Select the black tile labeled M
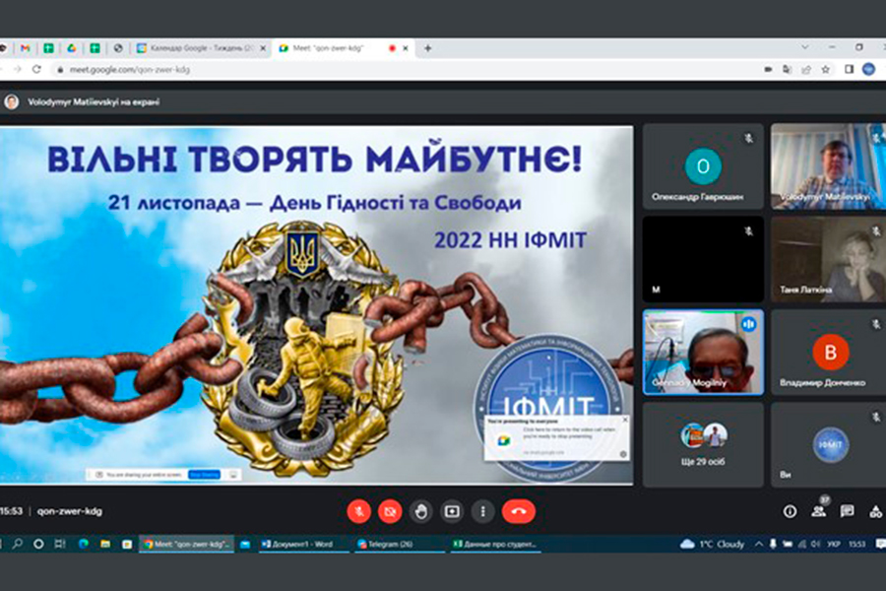Screen dimensions: 886x591 703,259
